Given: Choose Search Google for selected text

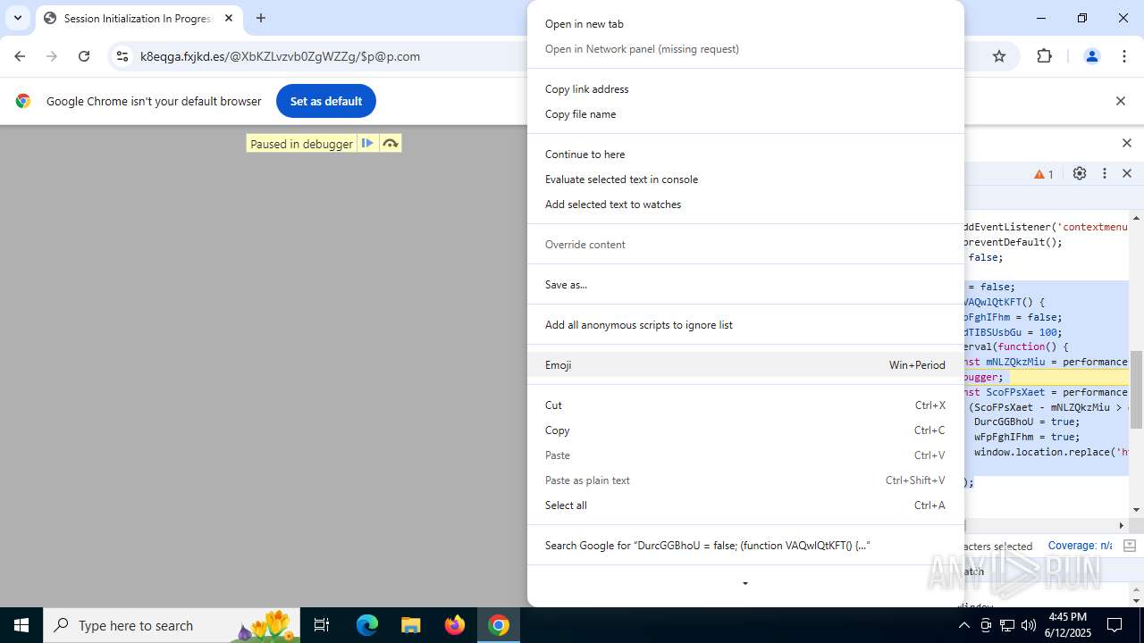Looking at the screenshot, I should click(x=745, y=546).
